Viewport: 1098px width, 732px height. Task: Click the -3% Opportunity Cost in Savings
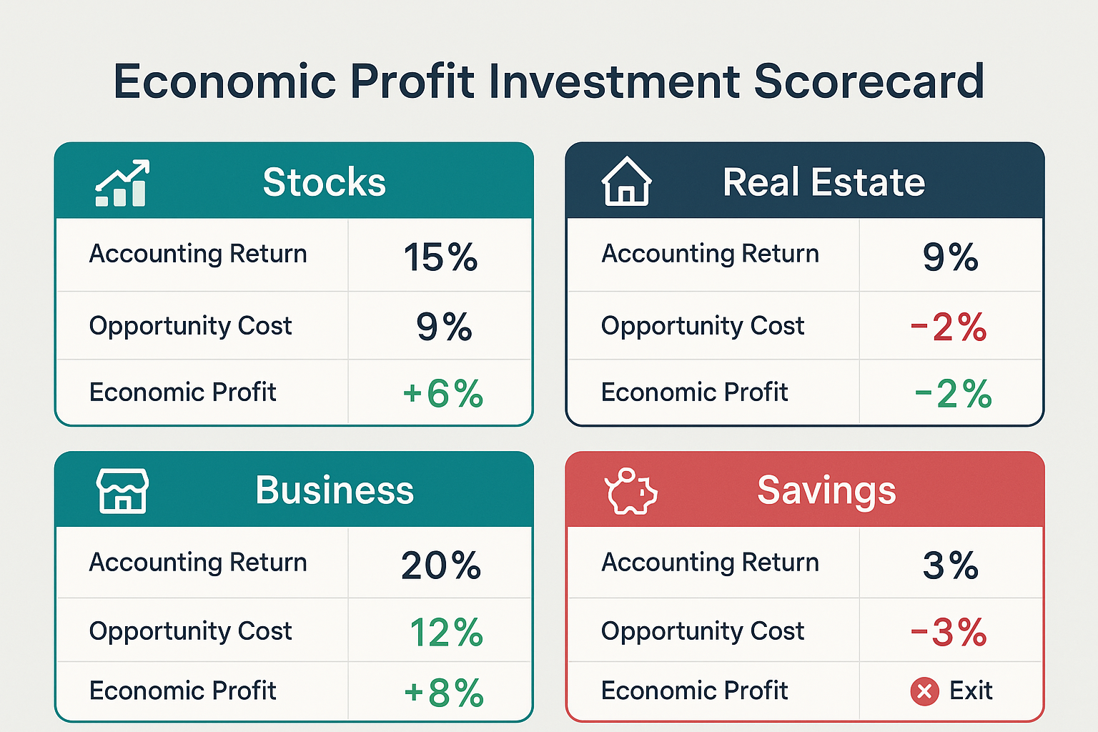coord(949,633)
